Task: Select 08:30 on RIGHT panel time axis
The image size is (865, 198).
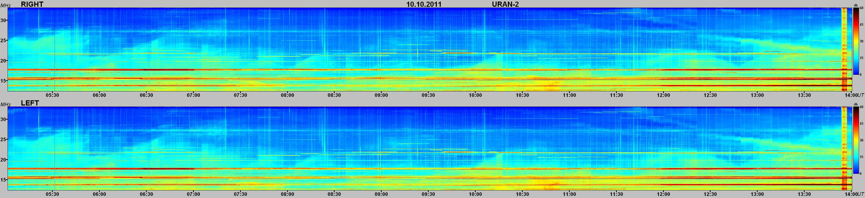Action: pyautogui.click(x=334, y=95)
